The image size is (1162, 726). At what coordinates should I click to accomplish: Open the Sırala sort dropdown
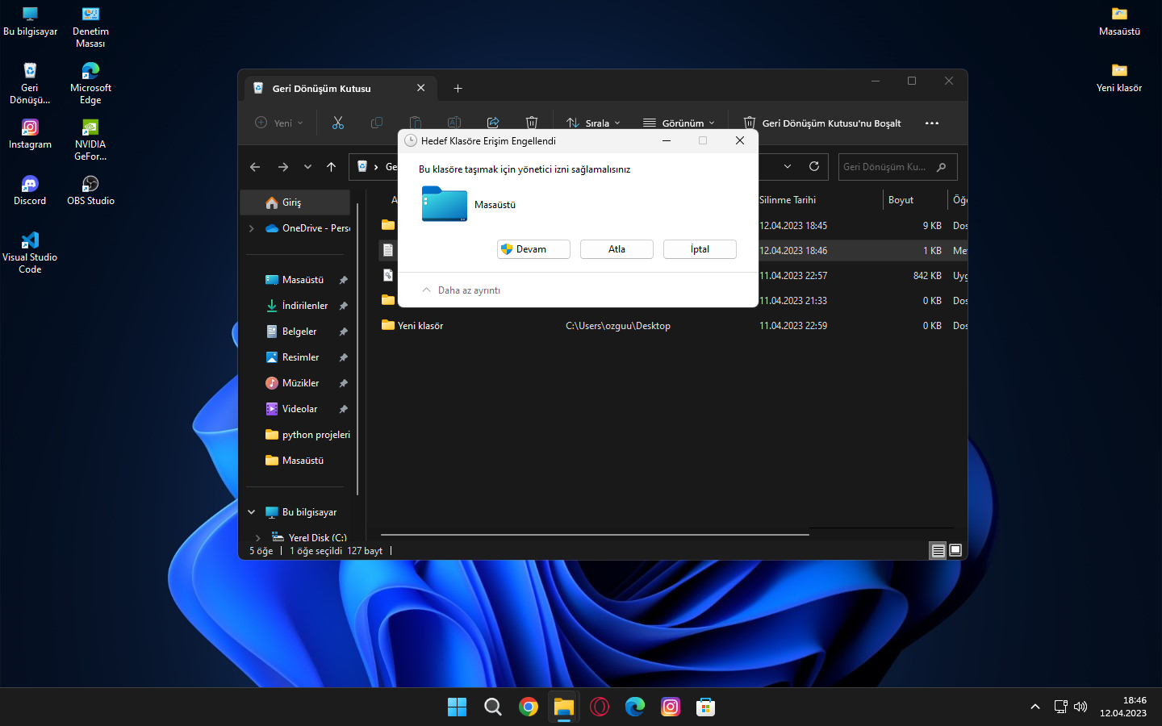pyautogui.click(x=594, y=123)
